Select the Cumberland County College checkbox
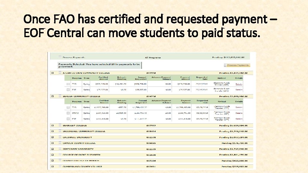This screenshot has width=308, height=173. coord(60,166)
